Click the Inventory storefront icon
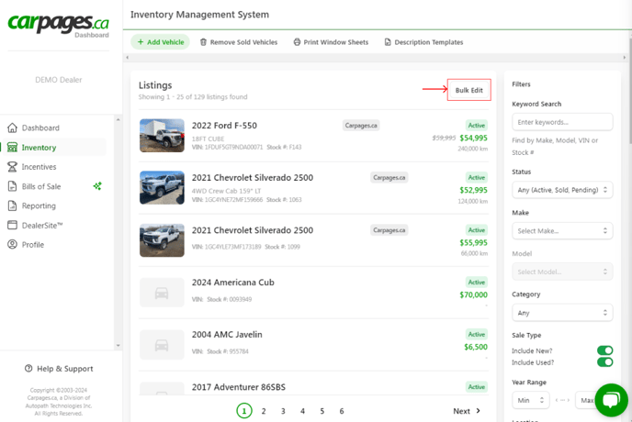The height and width of the screenshot is (422, 632). click(x=13, y=148)
